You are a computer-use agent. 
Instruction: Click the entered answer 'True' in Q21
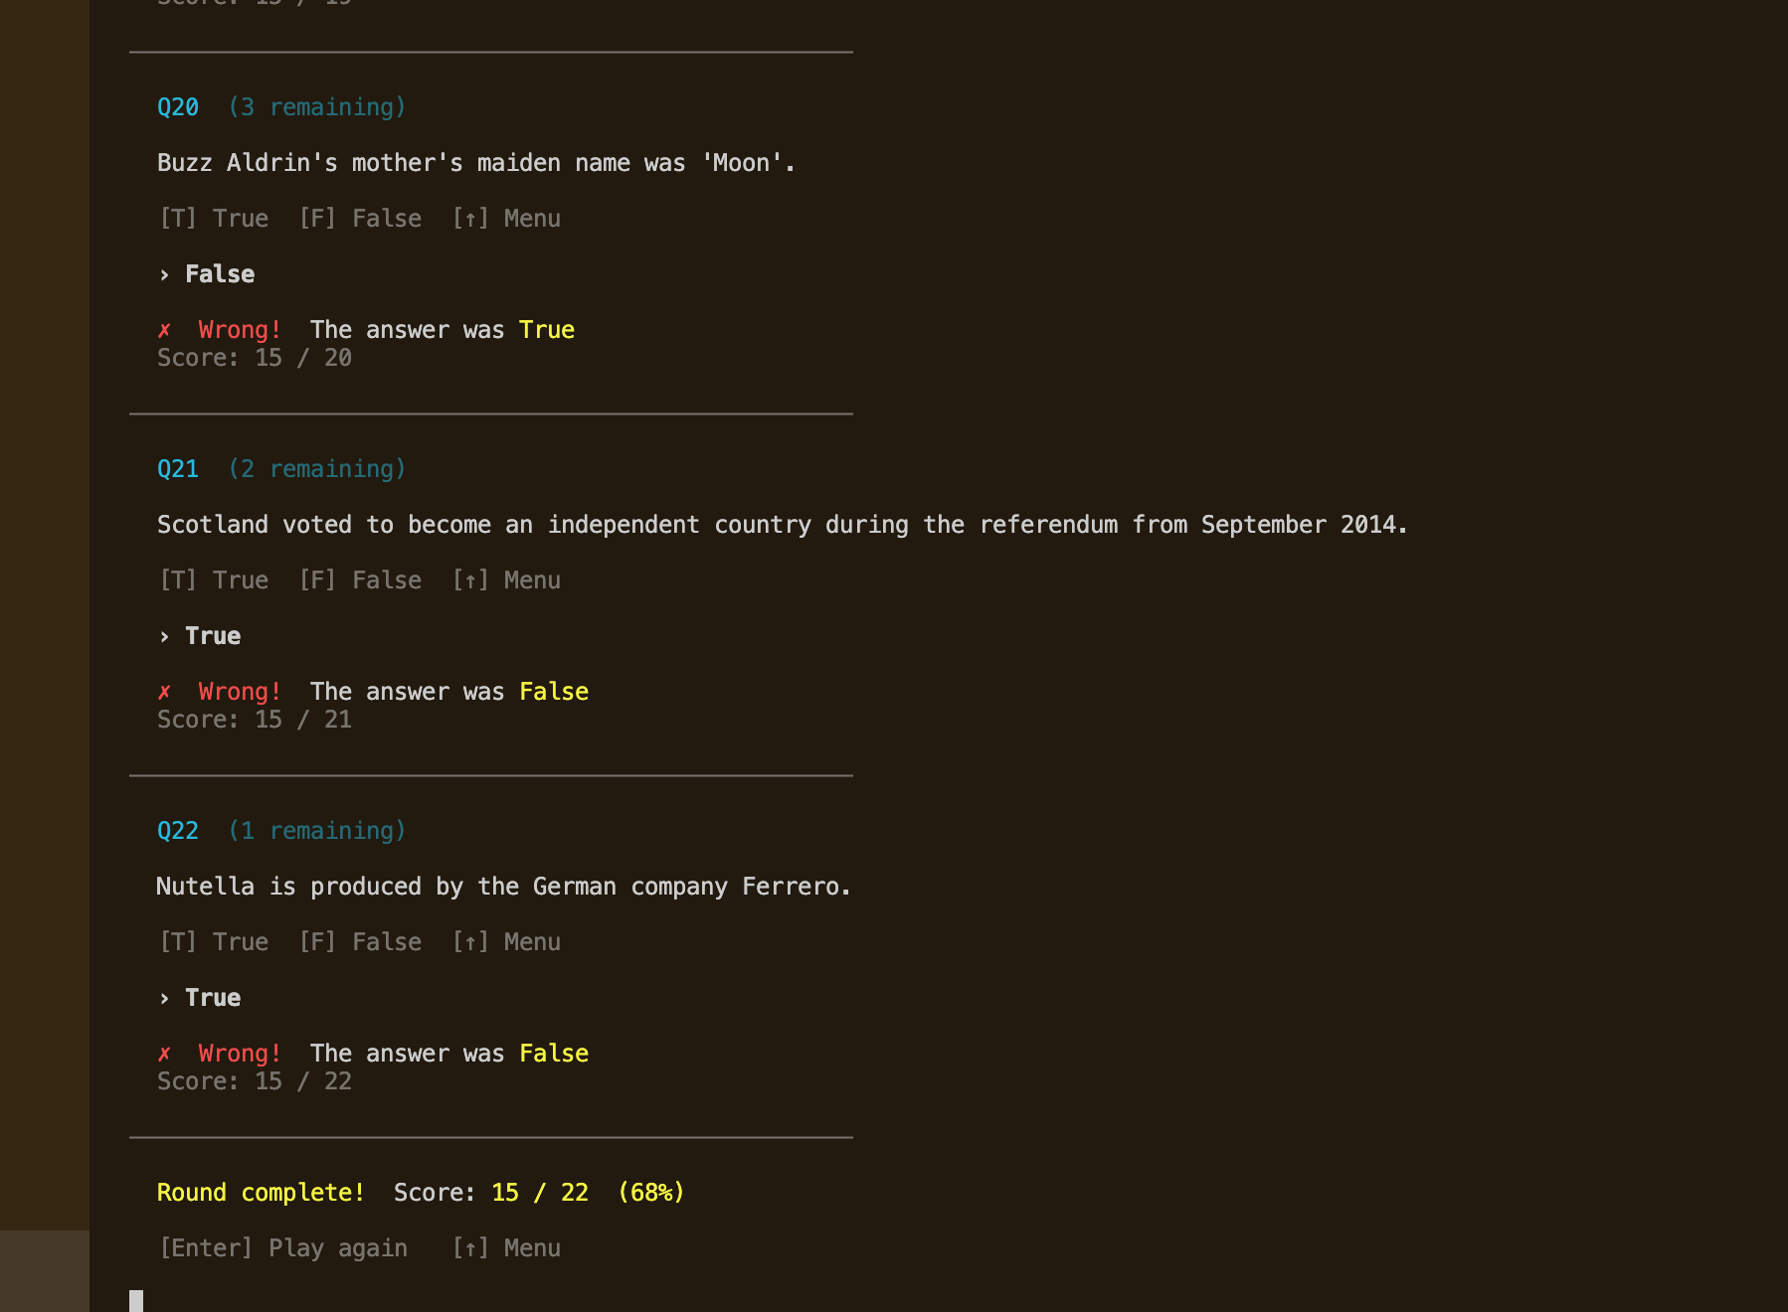213,636
